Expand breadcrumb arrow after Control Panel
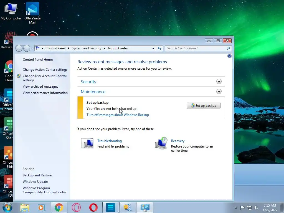This screenshot has height=213, width=284. [69, 48]
